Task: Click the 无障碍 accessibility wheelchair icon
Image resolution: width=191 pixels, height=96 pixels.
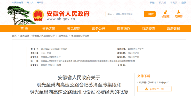Action: point(179,12)
